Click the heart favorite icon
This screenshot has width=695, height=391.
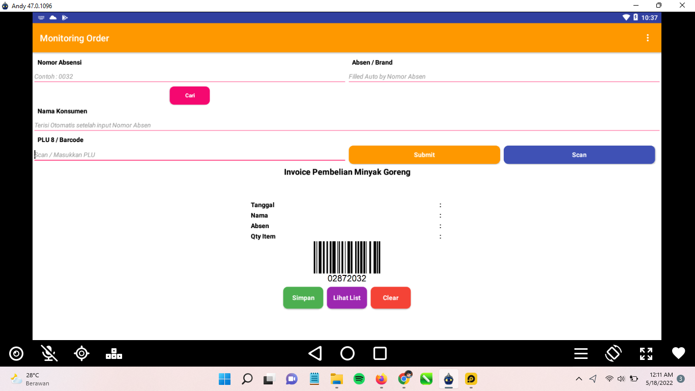(678, 353)
